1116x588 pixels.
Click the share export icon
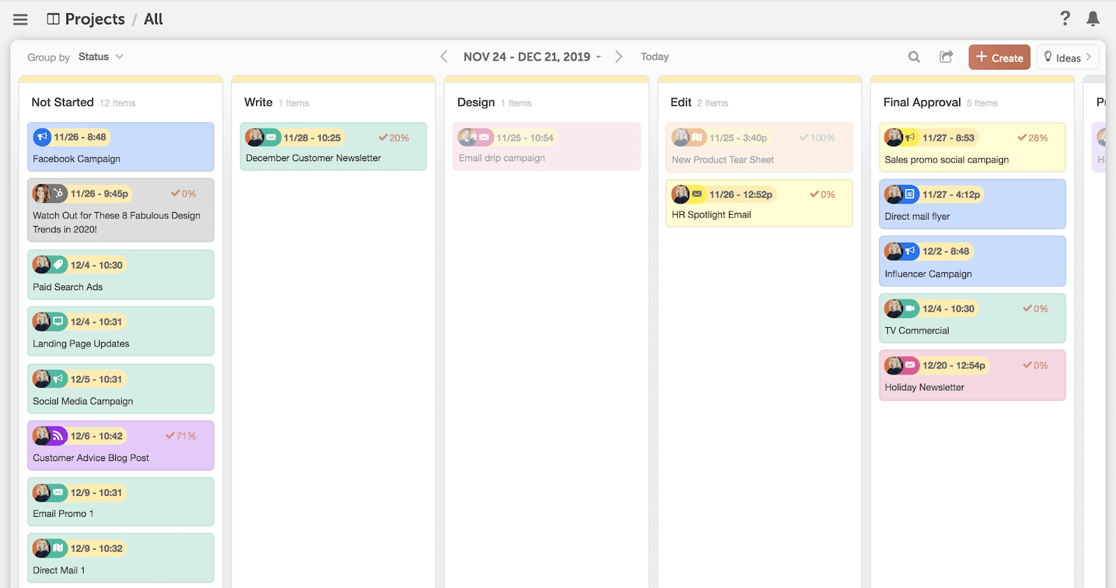[x=947, y=57]
